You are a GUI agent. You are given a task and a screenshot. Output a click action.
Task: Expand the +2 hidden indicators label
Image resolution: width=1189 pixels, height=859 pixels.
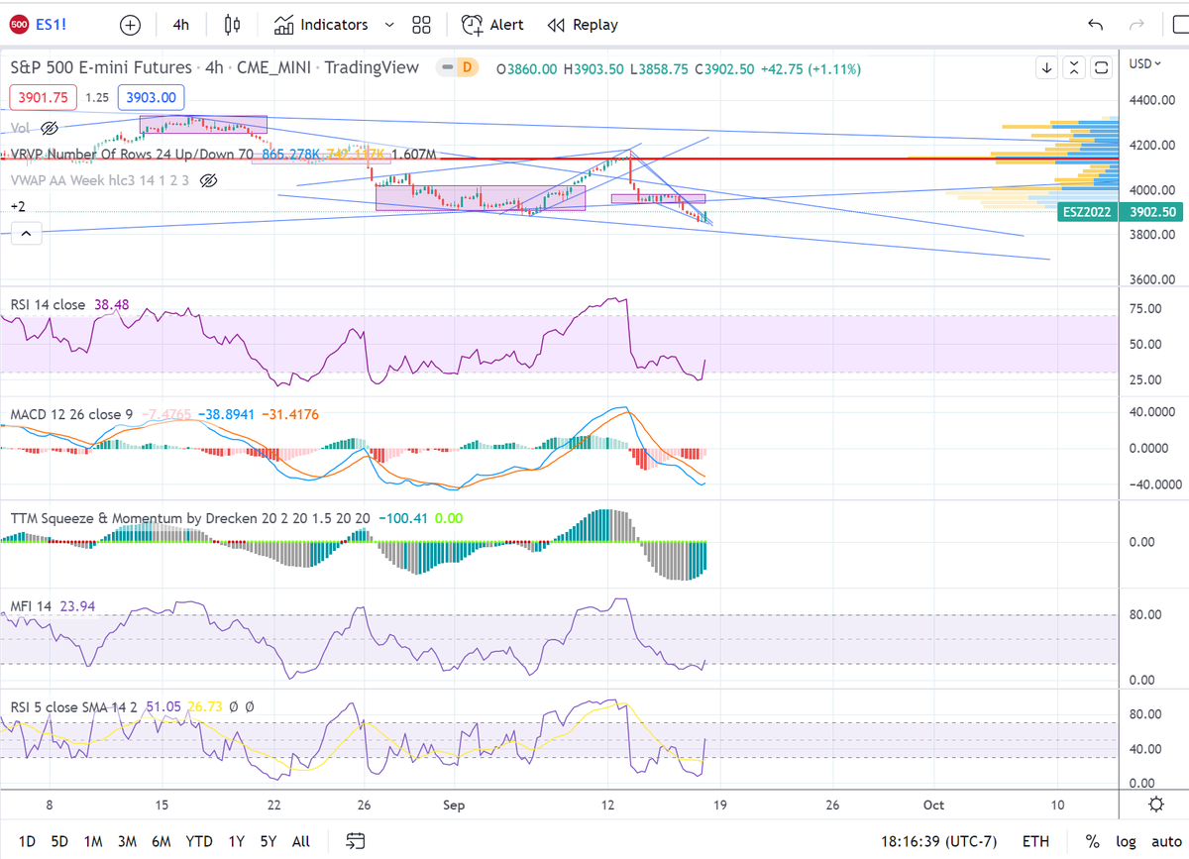pos(18,206)
